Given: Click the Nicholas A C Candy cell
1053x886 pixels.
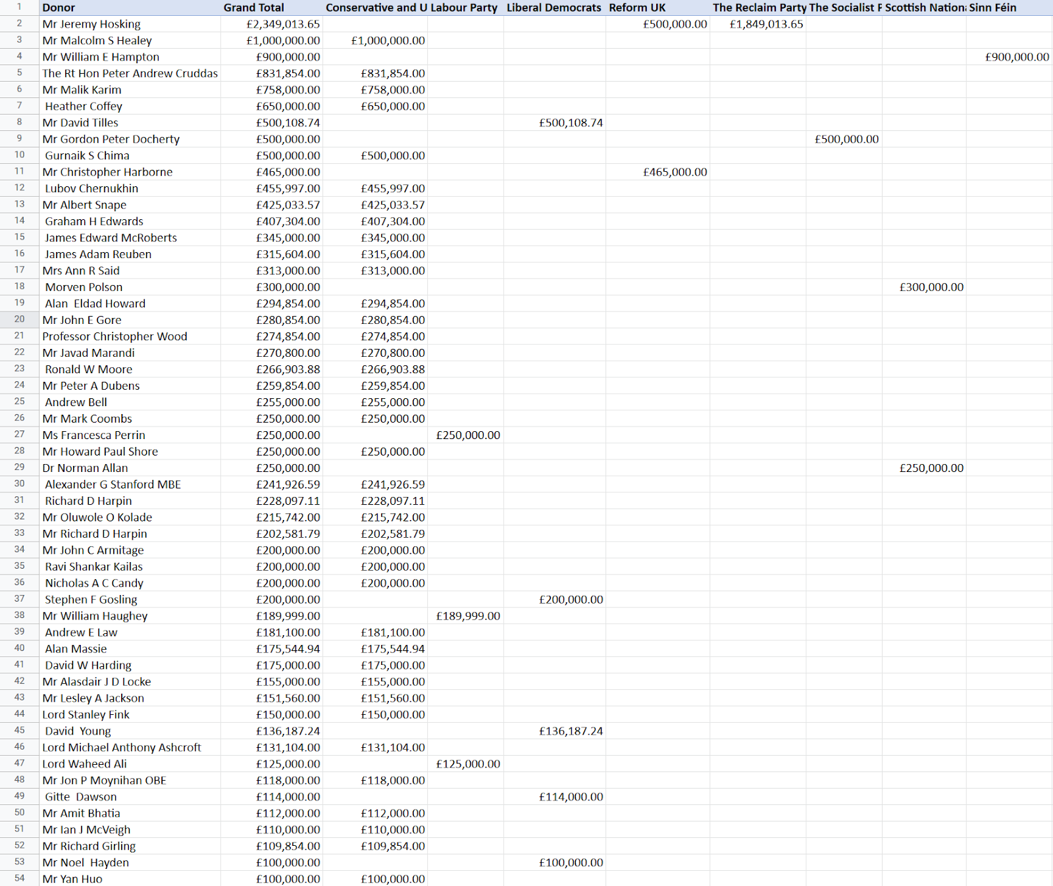Looking at the screenshot, I should (130, 584).
